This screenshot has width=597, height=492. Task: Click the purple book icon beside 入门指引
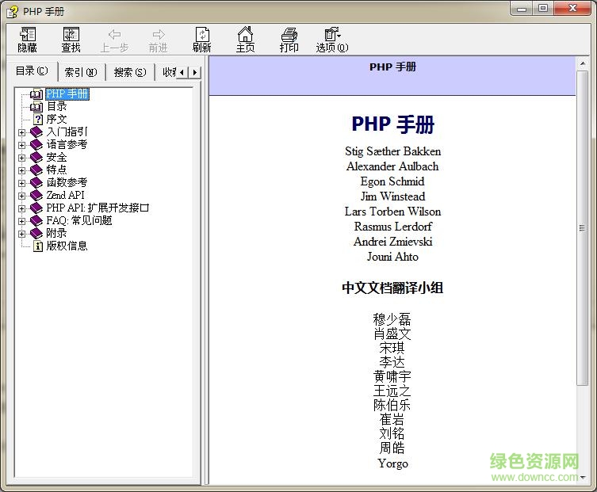(36, 132)
